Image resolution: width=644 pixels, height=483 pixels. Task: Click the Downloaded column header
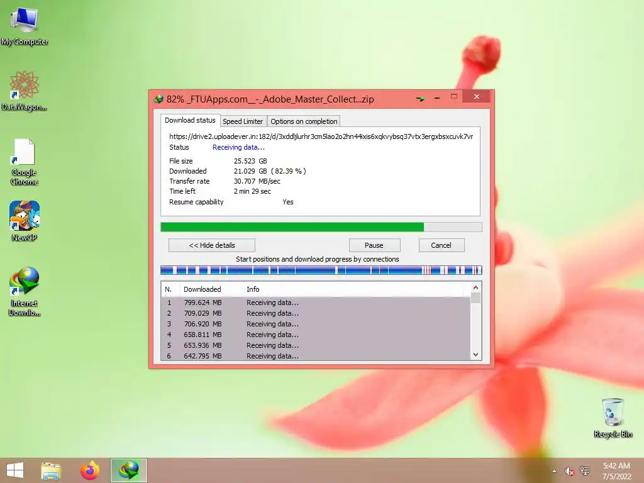(x=211, y=289)
